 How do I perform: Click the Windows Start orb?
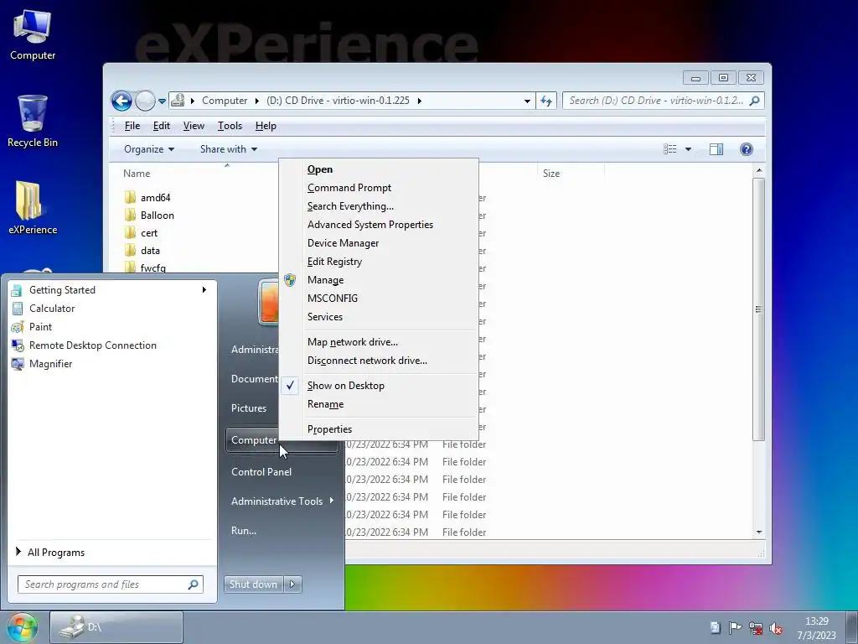click(x=23, y=627)
